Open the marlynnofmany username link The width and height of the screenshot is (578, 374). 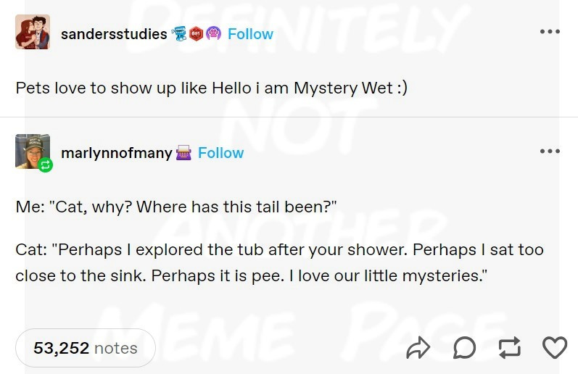pyautogui.click(x=117, y=153)
